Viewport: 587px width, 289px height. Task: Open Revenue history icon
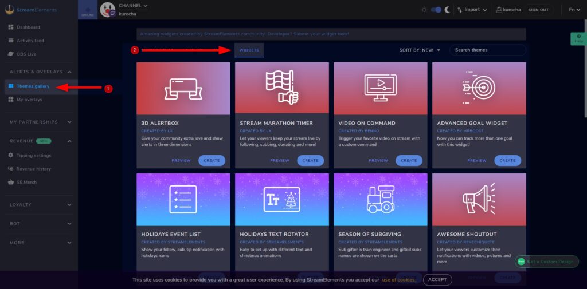point(10,169)
